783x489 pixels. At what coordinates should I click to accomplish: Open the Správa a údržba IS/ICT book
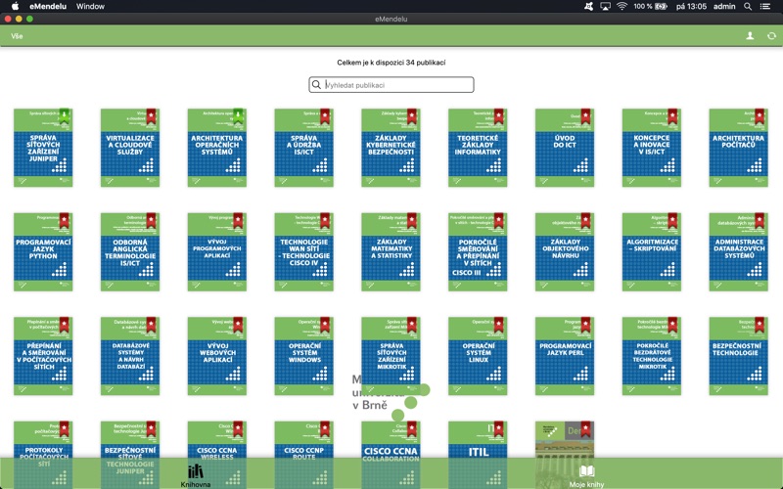(x=303, y=148)
